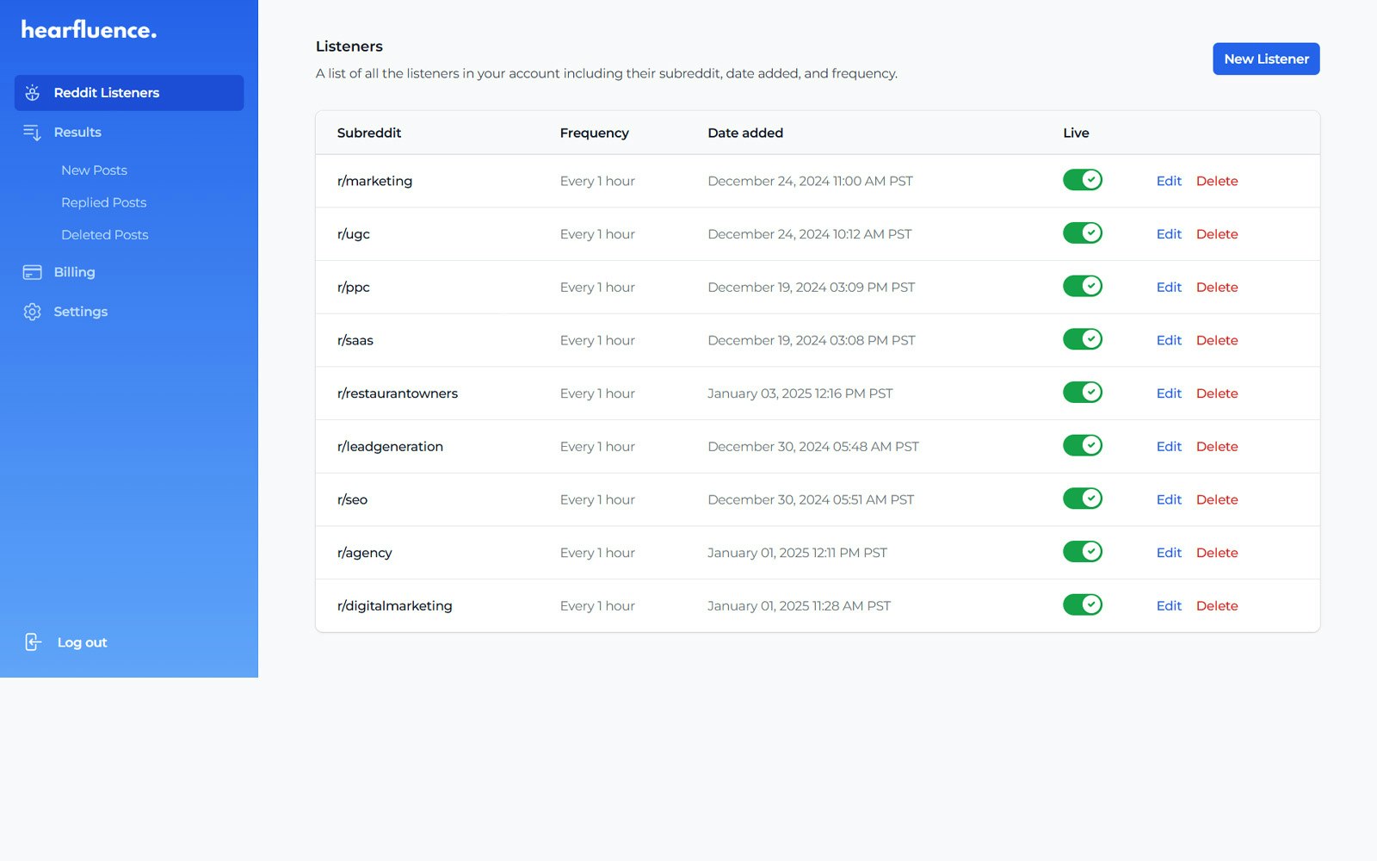Viewport: 1377px width, 861px height.
Task: Switch off the r/seo listener
Action: [1083, 499]
